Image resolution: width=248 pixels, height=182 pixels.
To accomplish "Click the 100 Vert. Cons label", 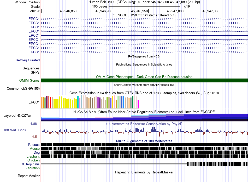I will pyautogui.click(x=15, y=130).
